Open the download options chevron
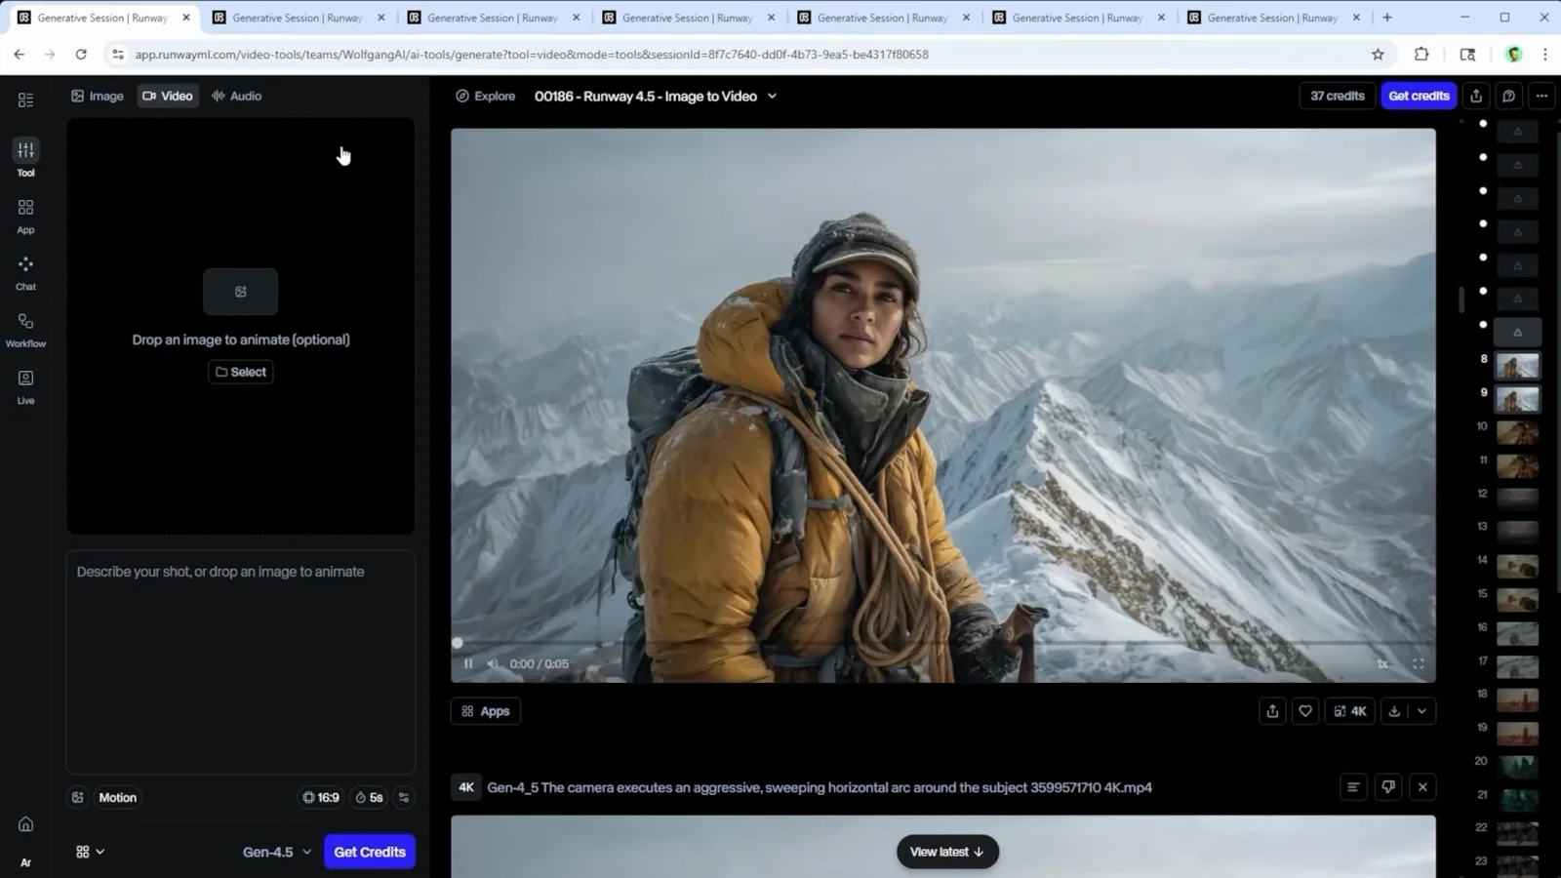Viewport: 1561px width, 878px height. click(1421, 711)
